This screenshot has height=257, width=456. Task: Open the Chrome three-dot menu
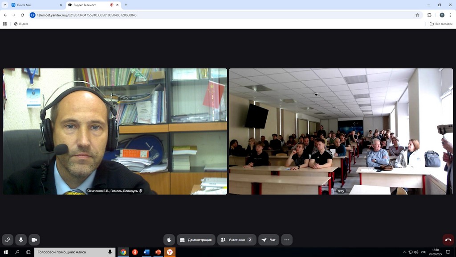pyautogui.click(x=451, y=15)
